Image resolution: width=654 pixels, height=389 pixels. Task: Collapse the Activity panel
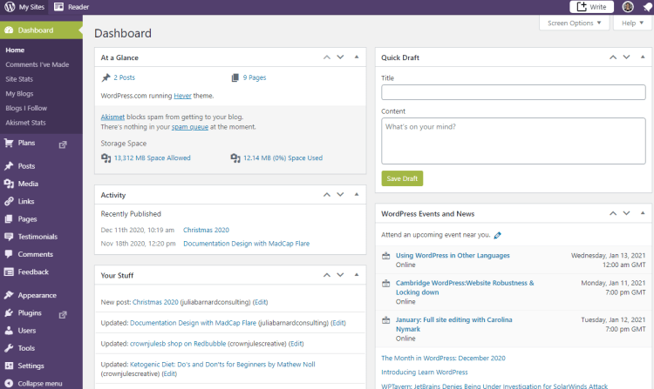pyautogui.click(x=357, y=194)
